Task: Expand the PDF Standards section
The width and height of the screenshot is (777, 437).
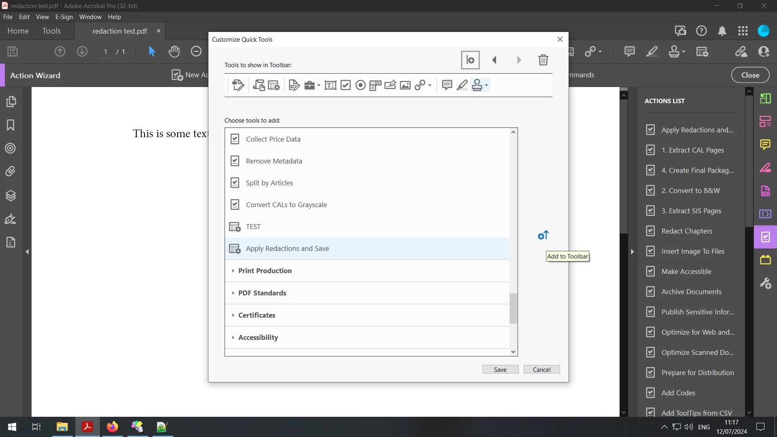Action: tap(262, 293)
